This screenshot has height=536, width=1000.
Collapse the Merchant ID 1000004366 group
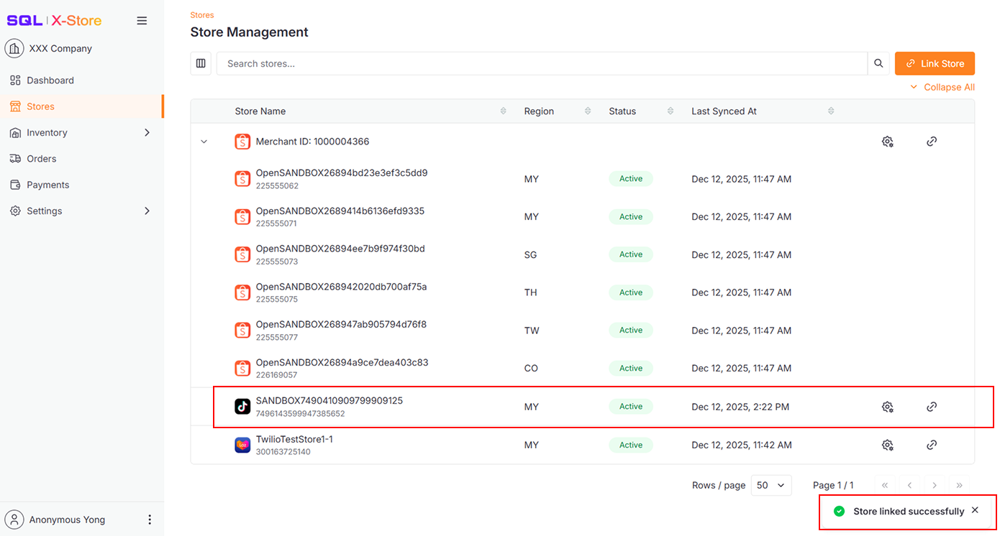(204, 142)
